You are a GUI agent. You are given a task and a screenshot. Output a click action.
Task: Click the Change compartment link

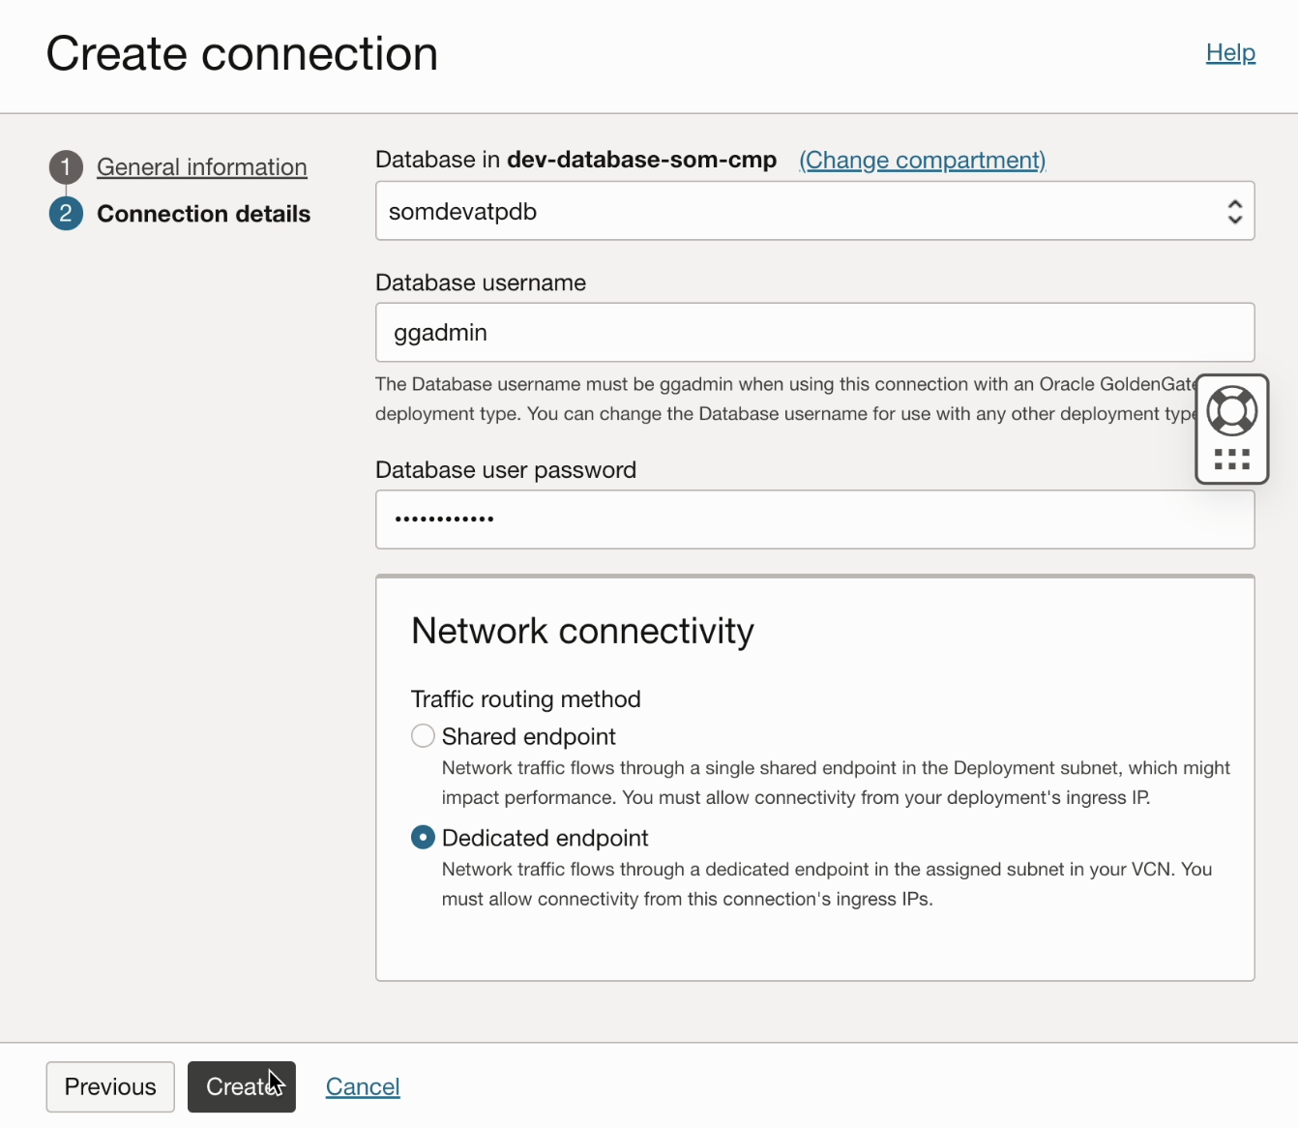pos(921,160)
